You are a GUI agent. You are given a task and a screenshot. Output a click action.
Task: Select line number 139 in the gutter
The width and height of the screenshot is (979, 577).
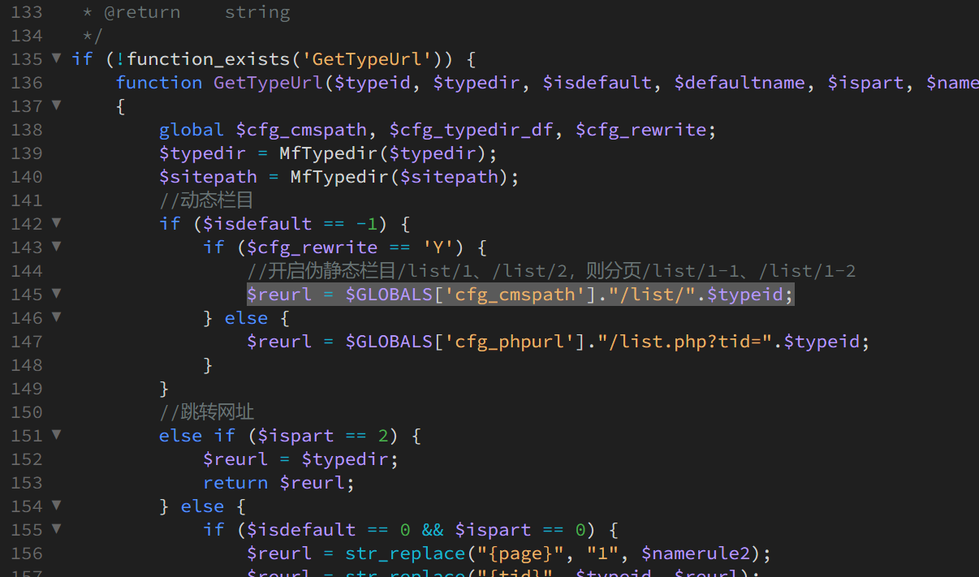tap(27, 153)
